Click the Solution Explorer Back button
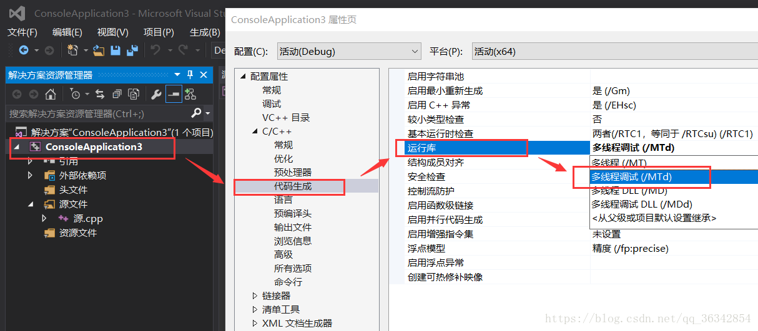This screenshot has height=331, width=758. 17,94
